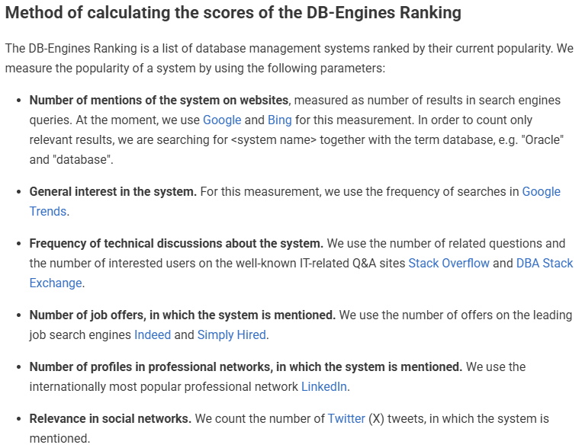Screen dimensions: 582x448
Task: Open the Google link beside Bing
Action: (x=222, y=120)
